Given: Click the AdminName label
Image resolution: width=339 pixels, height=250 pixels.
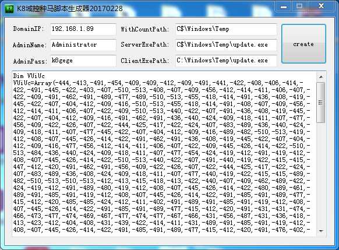Looking at the screenshot, I should coord(30,45).
